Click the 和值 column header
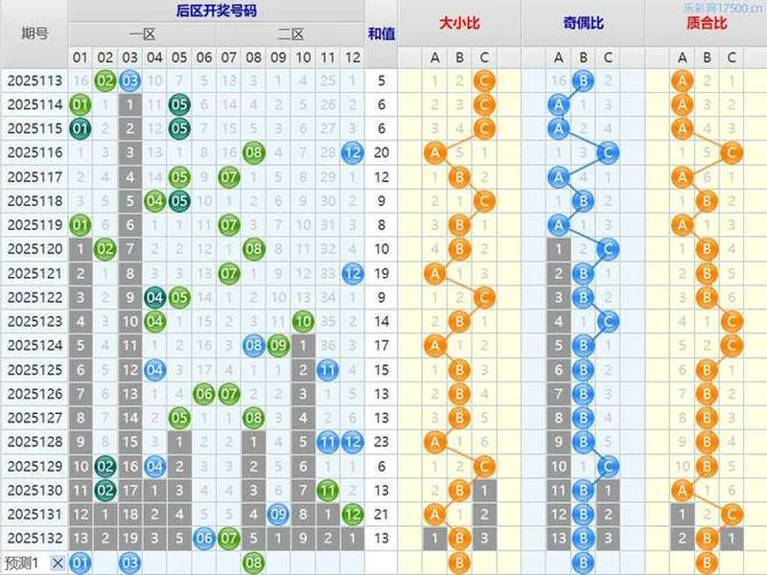This screenshot has width=767, height=575. coord(381,27)
